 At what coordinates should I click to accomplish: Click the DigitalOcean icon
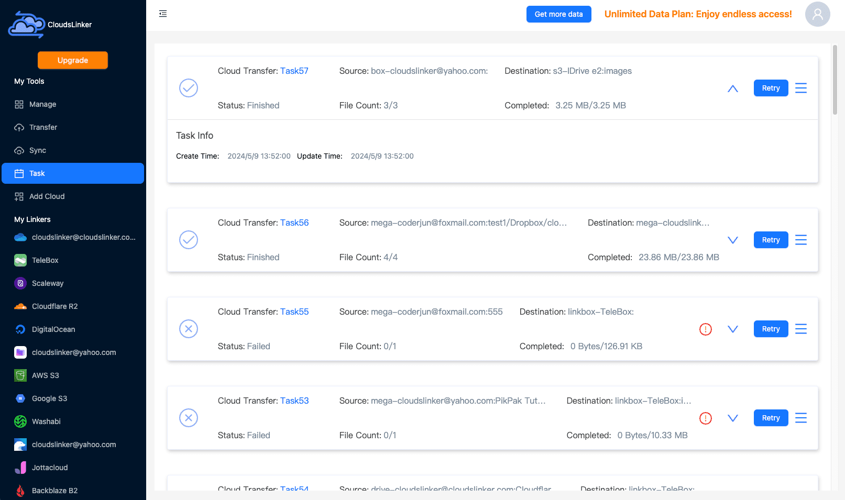coord(20,329)
